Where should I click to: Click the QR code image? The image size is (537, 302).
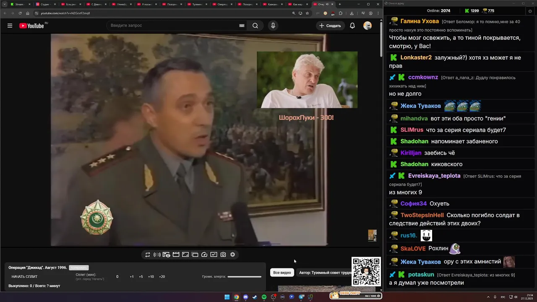click(366, 272)
